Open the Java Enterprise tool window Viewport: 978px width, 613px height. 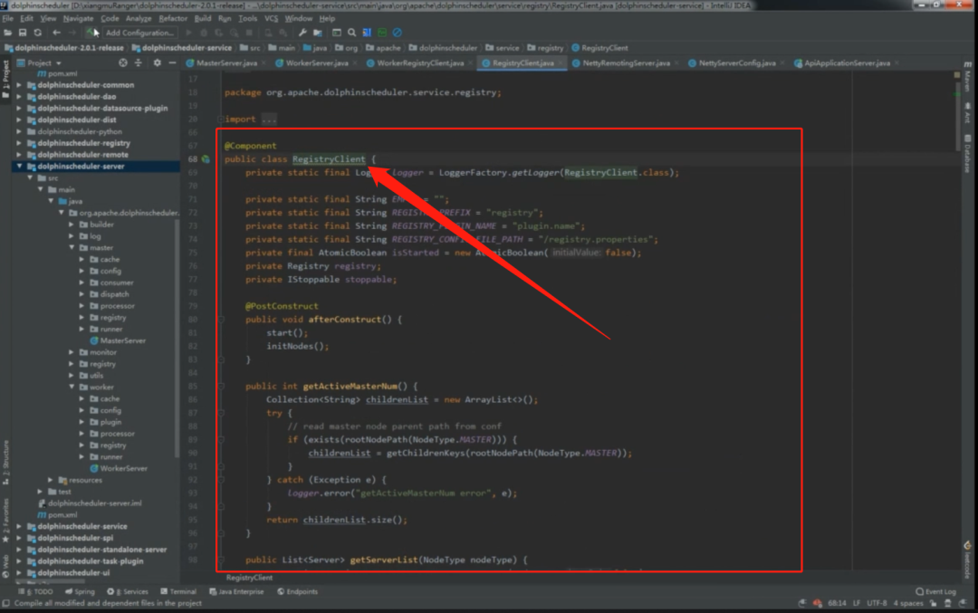click(x=236, y=592)
